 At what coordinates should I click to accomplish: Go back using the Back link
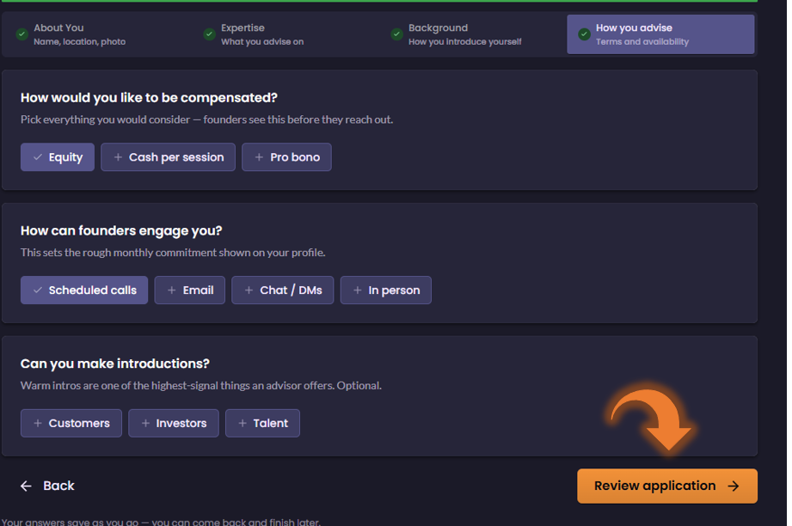tap(47, 486)
